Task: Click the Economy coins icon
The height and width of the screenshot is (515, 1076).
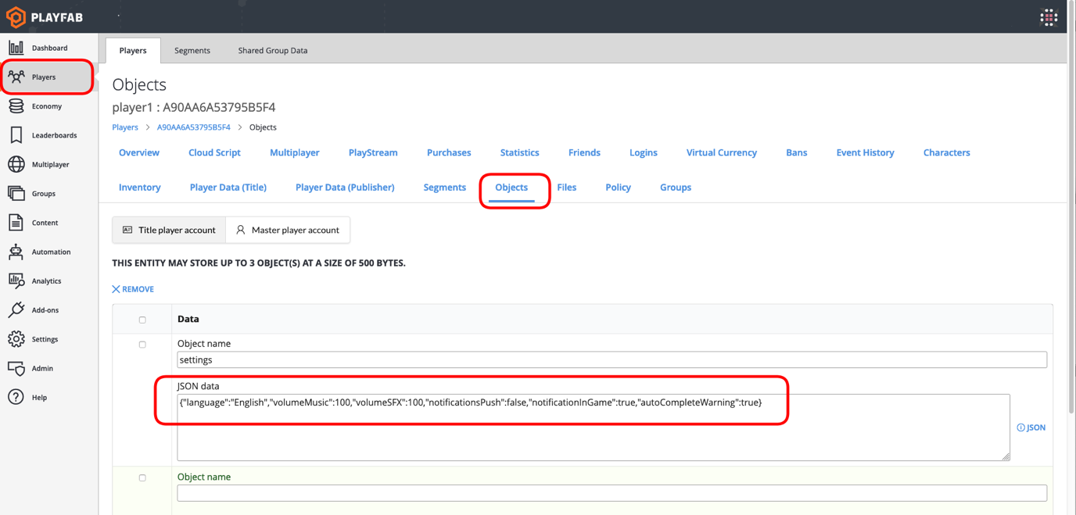Action: tap(16, 106)
